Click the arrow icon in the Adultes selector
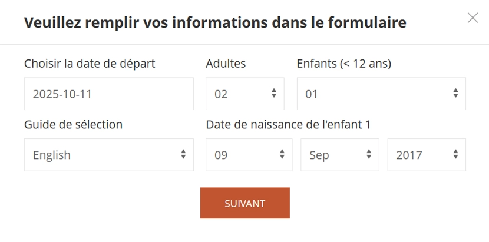The width and height of the screenshot is (489, 242). 274,93
